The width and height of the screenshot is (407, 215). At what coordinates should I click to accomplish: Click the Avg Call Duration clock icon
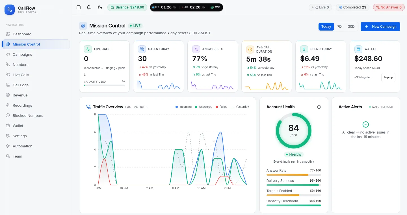pos(250,50)
